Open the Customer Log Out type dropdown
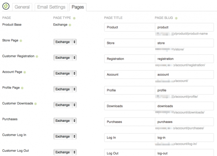The image size is (217, 156). point(65,152)
